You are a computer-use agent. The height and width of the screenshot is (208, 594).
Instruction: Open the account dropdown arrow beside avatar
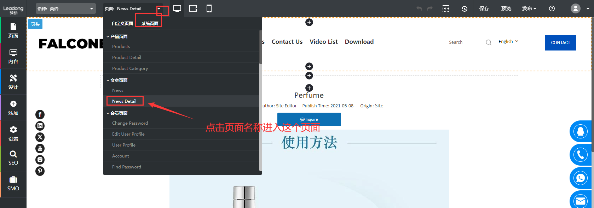588,8
